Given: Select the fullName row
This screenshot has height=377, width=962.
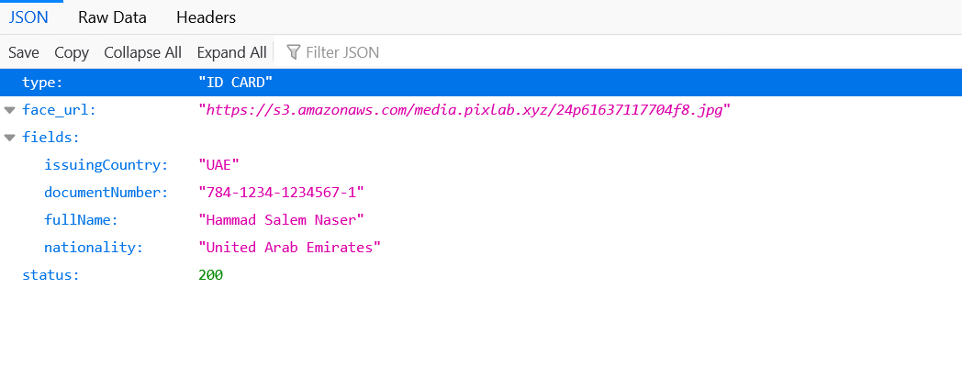Looking at the screenshot, I should (x=481, y=219).
